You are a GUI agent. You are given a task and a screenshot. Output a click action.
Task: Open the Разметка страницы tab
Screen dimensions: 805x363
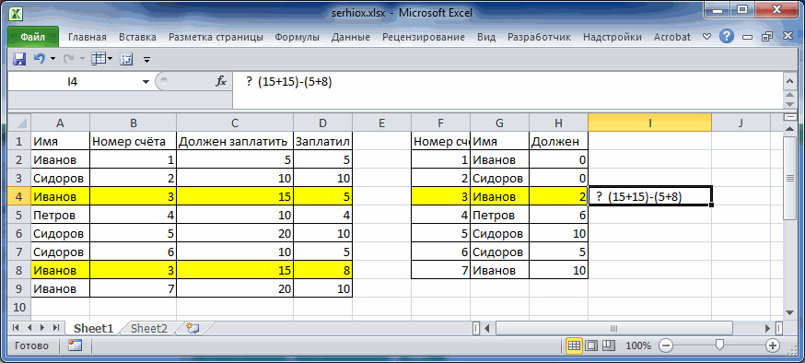point(216,37)
